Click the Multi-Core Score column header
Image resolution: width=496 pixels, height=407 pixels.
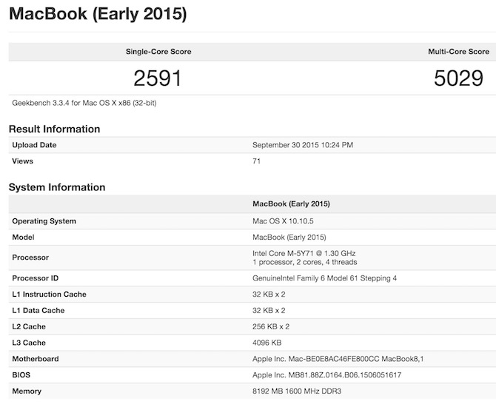458,52
